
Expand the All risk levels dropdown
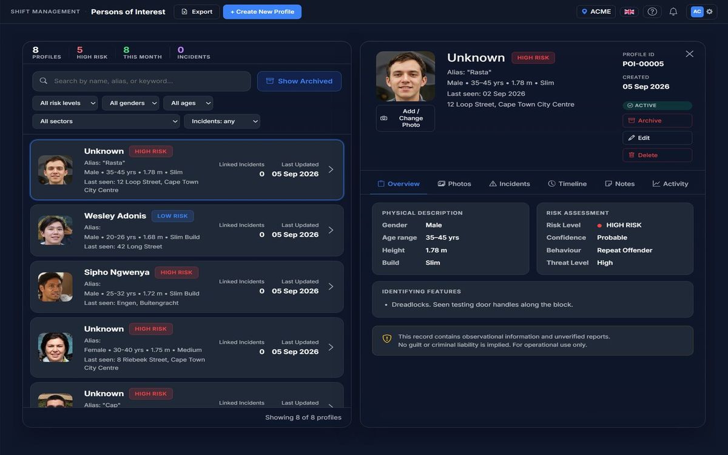[65, 103]
